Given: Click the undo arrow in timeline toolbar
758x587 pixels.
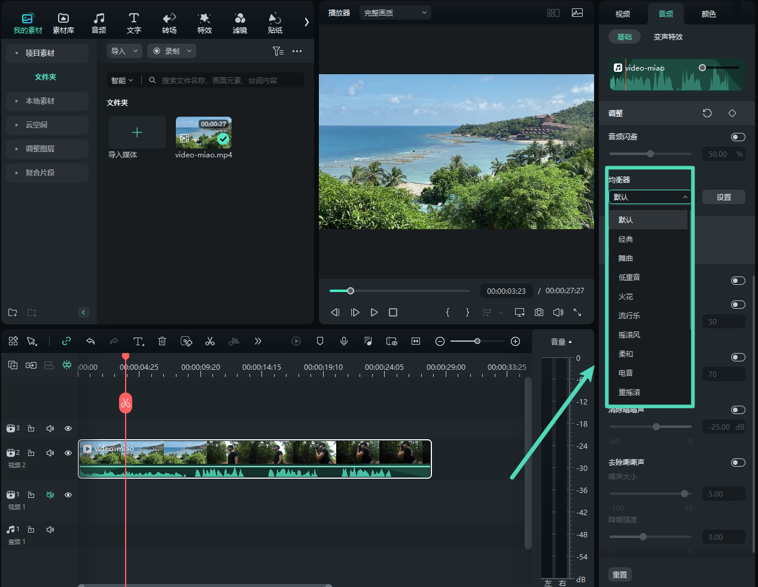Looking at the screenshot, I should point(90,341).
